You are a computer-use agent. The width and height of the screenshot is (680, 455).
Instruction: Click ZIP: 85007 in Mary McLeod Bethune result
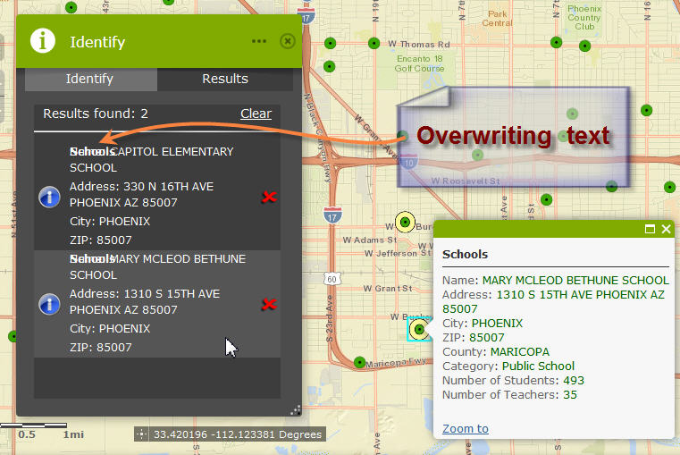[101, 348]
